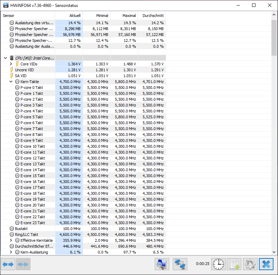Select the Auslastung des virtu... row
Screen dimensions: 278x275
point(83,23)
